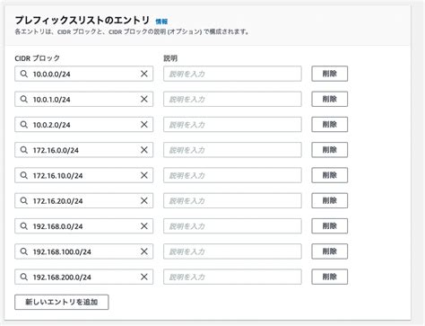Screen dimensions: 425x326
Task: Delete the 192.168.100.0/24 entry row
Action: click(330, 251)
